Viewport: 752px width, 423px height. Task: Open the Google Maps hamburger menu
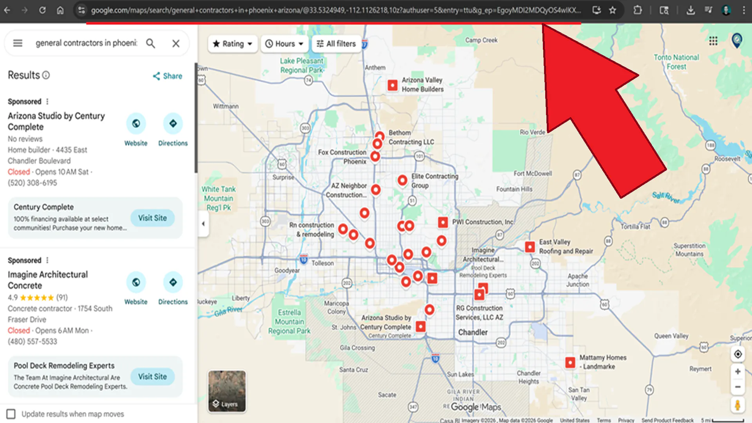(18, 43)
